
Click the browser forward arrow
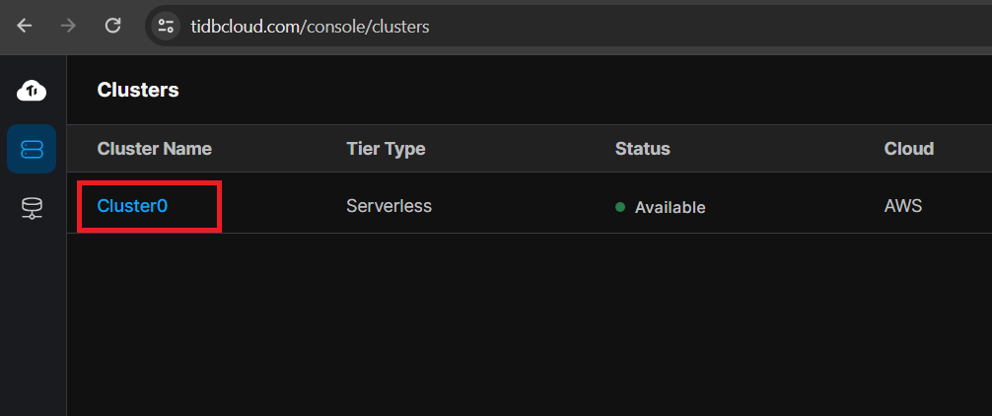[68, 26]
